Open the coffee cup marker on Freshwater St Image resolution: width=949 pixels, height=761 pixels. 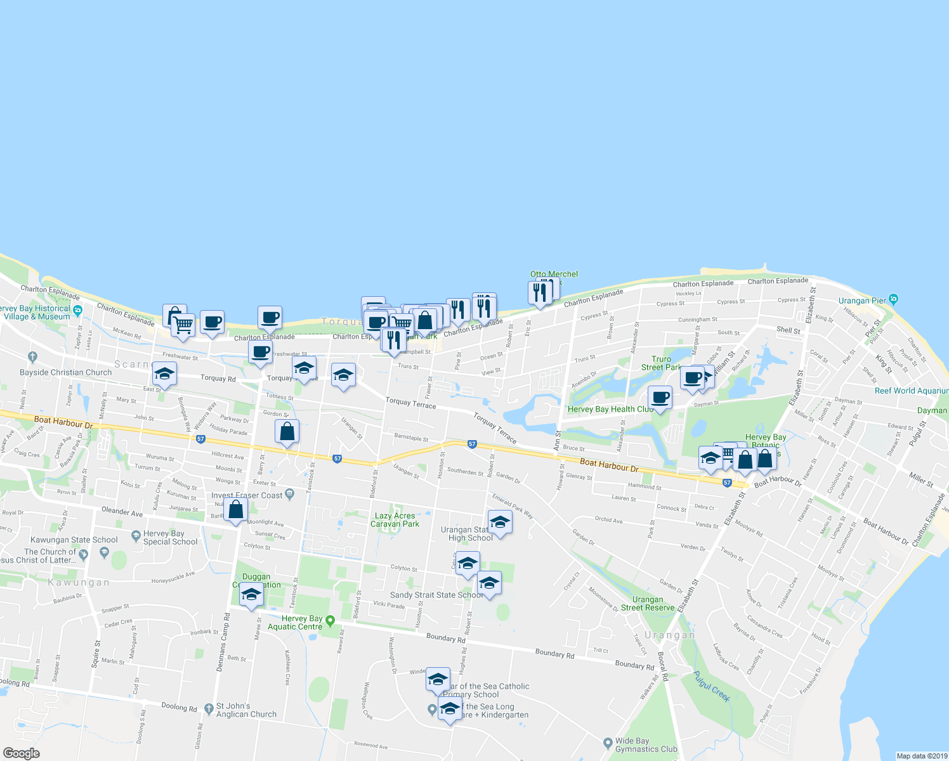coord(260,353)
